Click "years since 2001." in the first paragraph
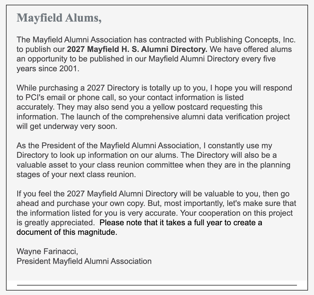This screenshot has width=314, height=295. [48, 68]
